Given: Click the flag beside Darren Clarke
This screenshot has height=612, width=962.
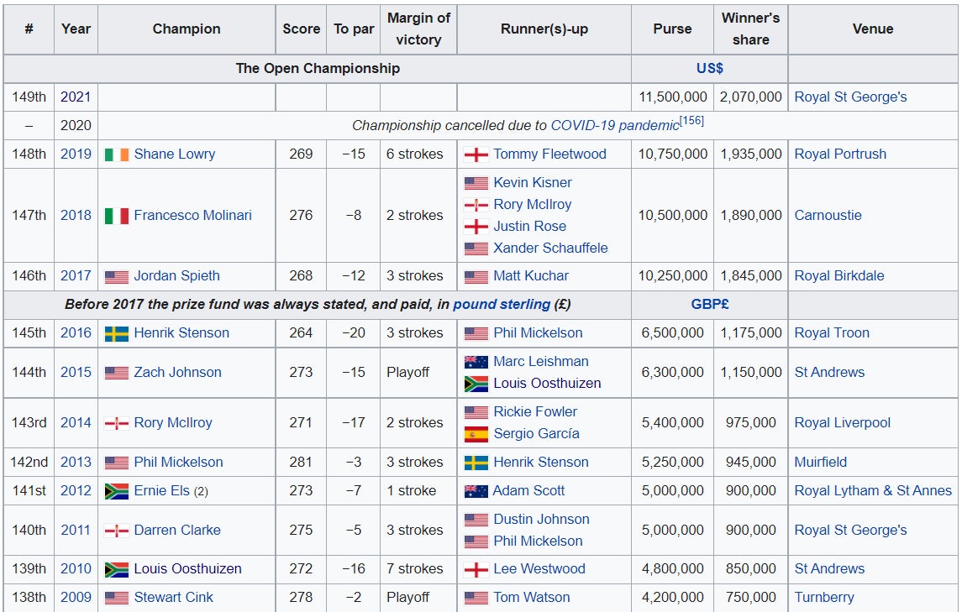Looking at the screenshot, I should [117, 531].
